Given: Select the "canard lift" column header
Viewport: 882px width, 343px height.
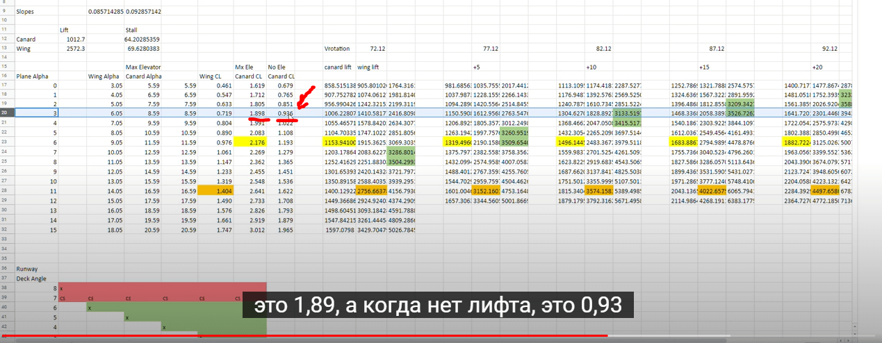Looking at the screenshot, I should pyautogui.click(x=338, y=67).
